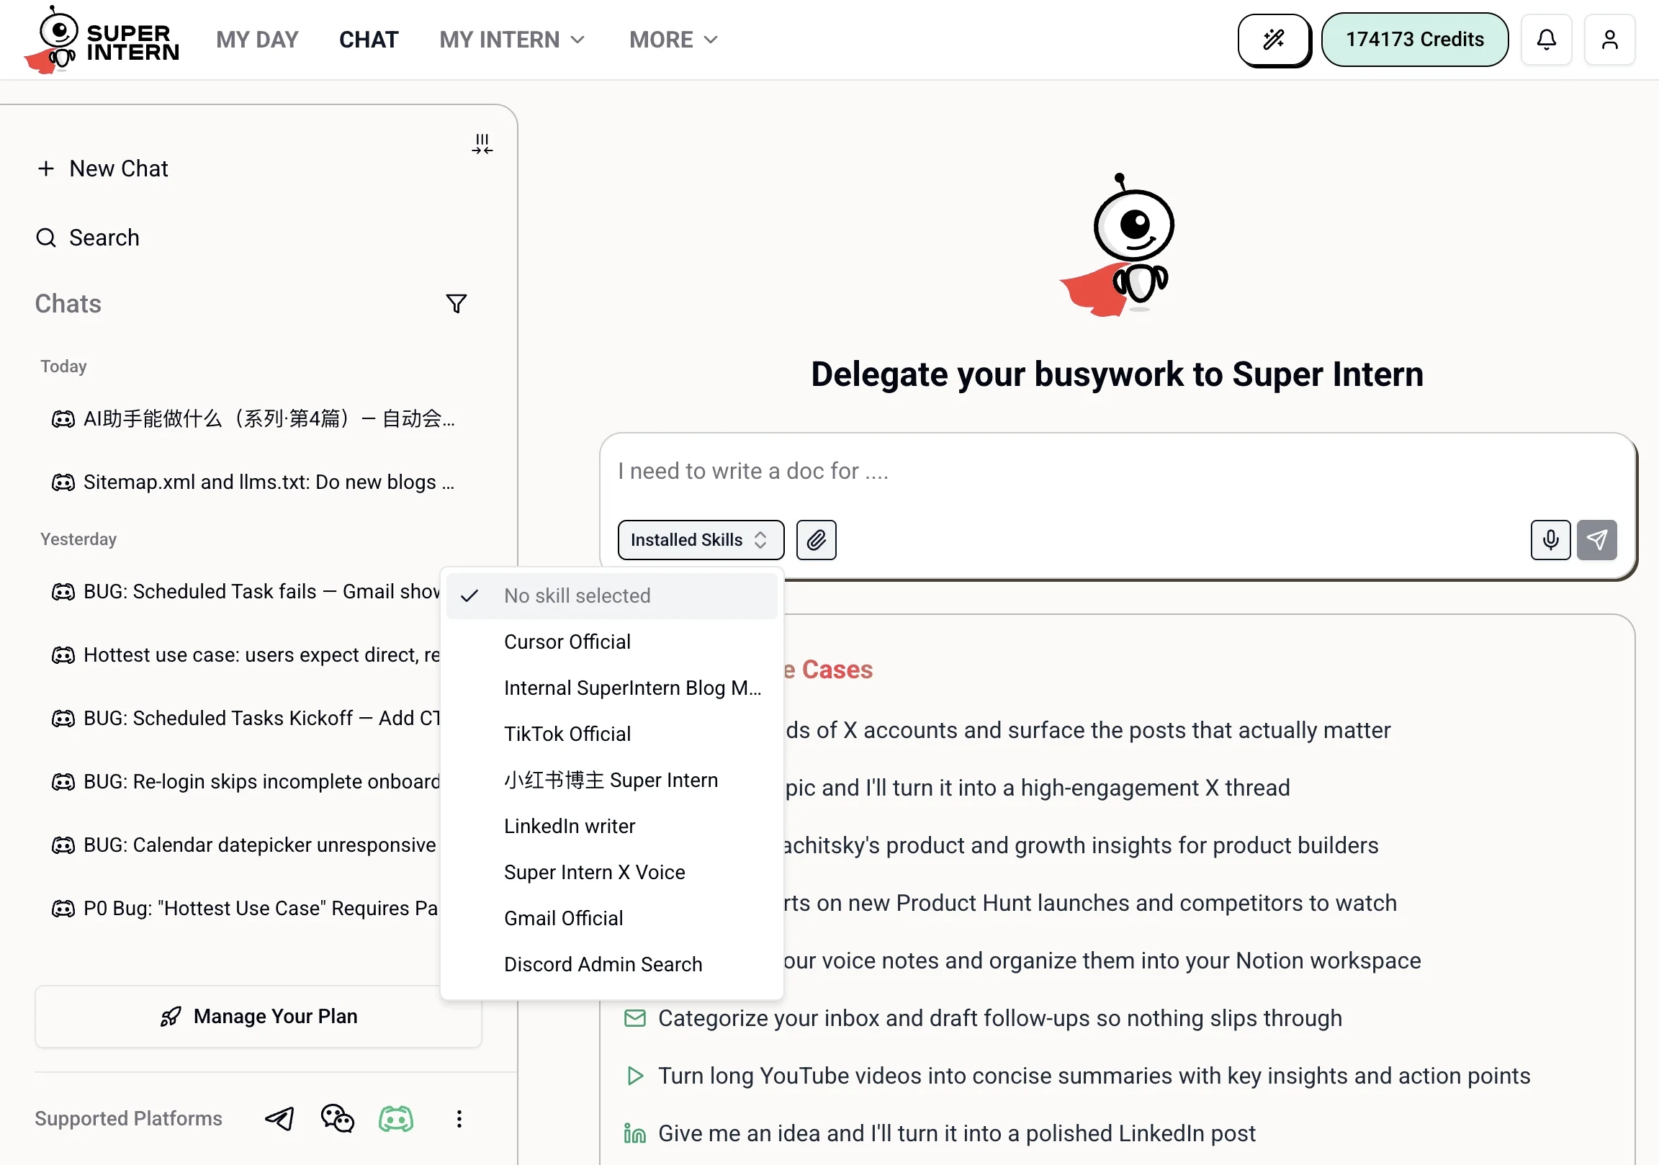Select the TikTok Official skill
The image size is (1659, 1165).
[x=611, y=734]
